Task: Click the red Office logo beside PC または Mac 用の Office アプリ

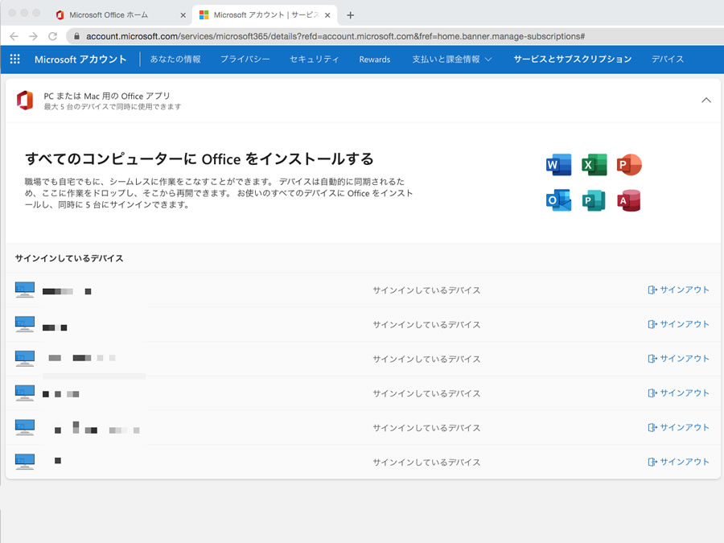Action: (25, 101)
